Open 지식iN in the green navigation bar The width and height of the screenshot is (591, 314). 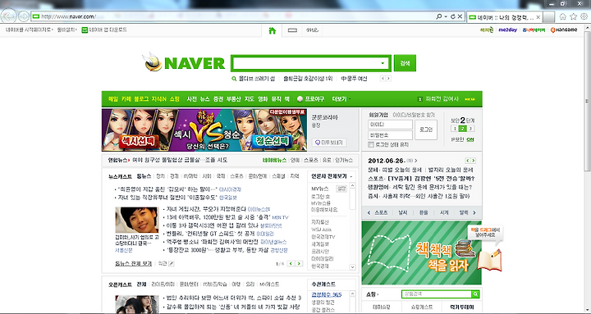pyautogui.click(x=158, y=99)
